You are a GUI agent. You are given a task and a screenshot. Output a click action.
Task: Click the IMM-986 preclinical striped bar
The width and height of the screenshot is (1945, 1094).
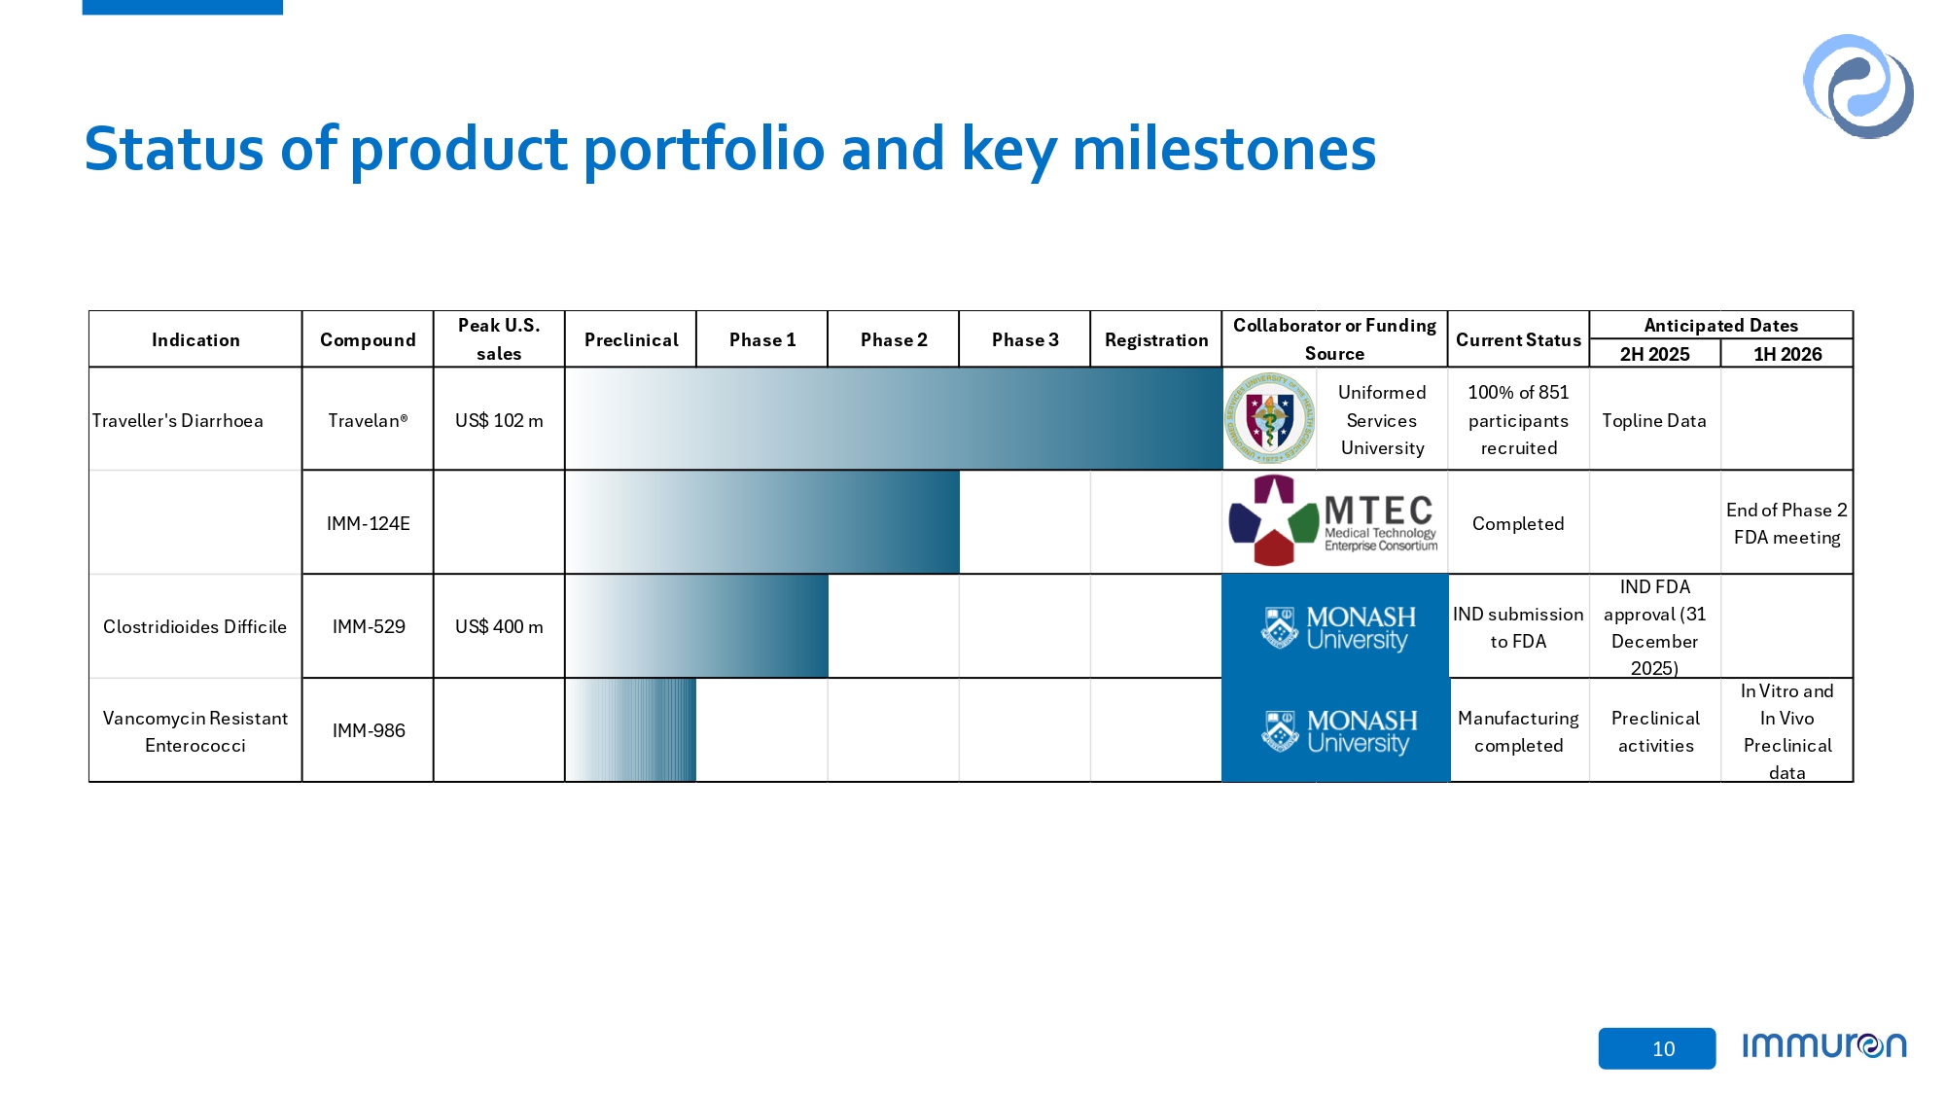click(x=631, y=730)
